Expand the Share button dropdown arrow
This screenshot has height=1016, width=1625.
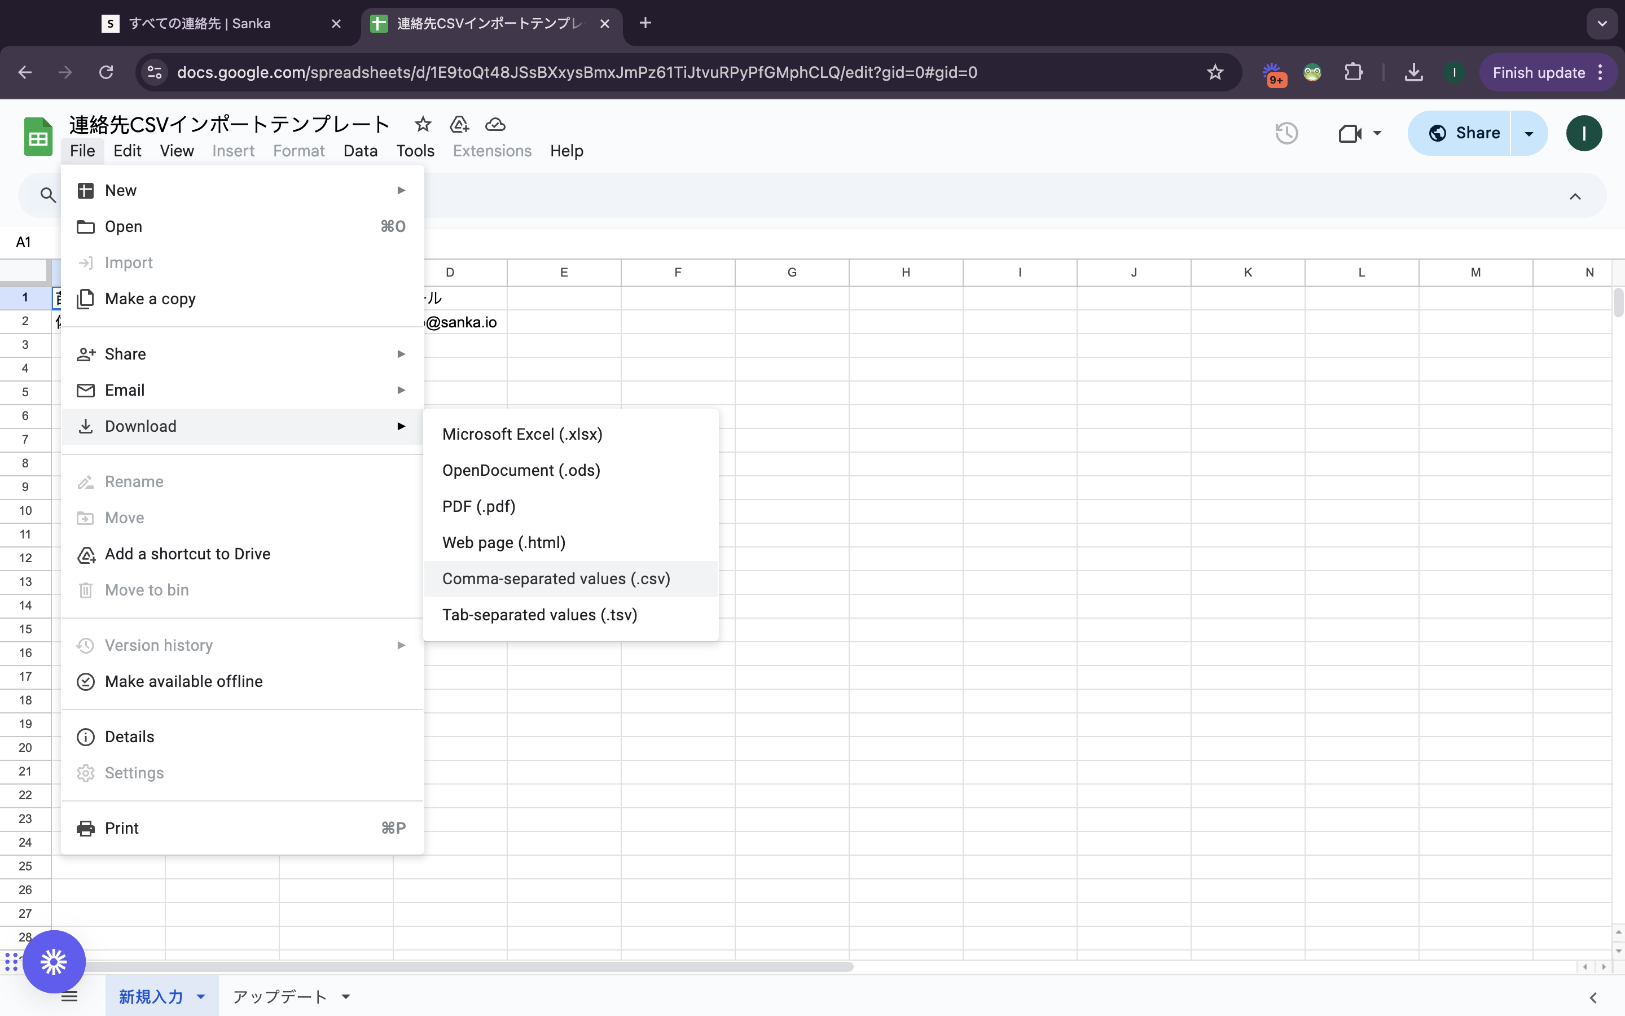1529,133
